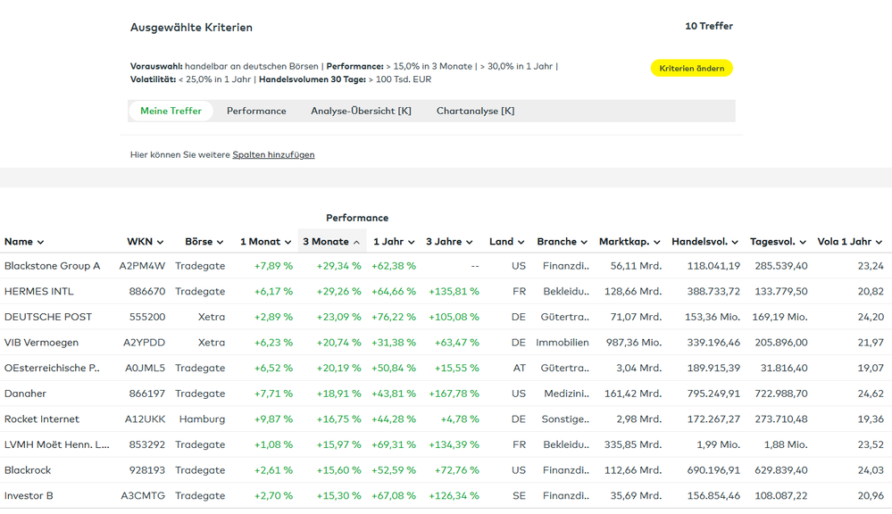Sort by Marktkap. column header
Image resolution: width=892 pixels, height=514 pixels.
tap(629, 242)
